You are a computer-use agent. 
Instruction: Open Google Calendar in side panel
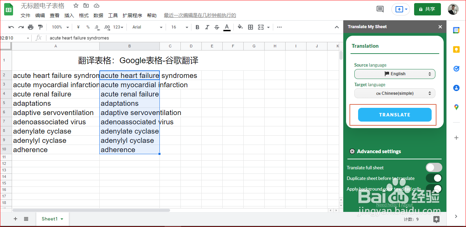click(456, 30)
